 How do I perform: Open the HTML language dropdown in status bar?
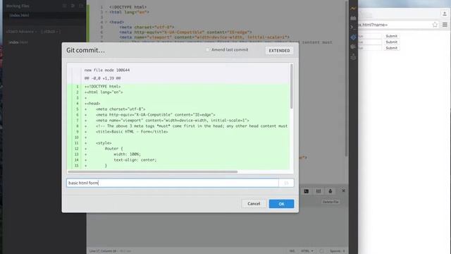click(x=307, y=251)
